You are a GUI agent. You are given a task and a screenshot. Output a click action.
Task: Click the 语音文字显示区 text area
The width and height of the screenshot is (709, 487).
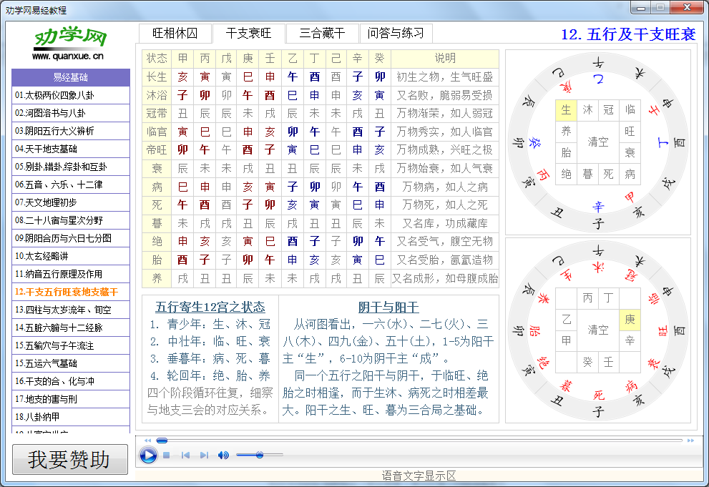pos(419,474)
